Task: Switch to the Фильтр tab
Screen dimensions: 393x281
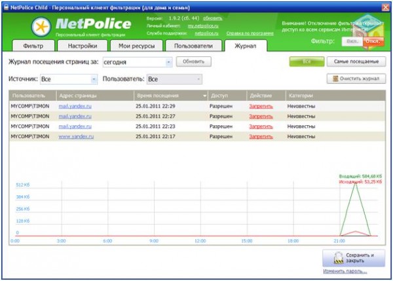Action: pyautogui.click(x=33, y=46)
